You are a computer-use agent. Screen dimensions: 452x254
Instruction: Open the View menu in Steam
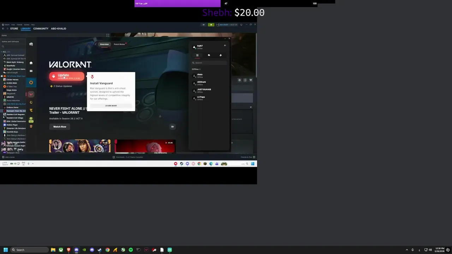pos(13,25)
